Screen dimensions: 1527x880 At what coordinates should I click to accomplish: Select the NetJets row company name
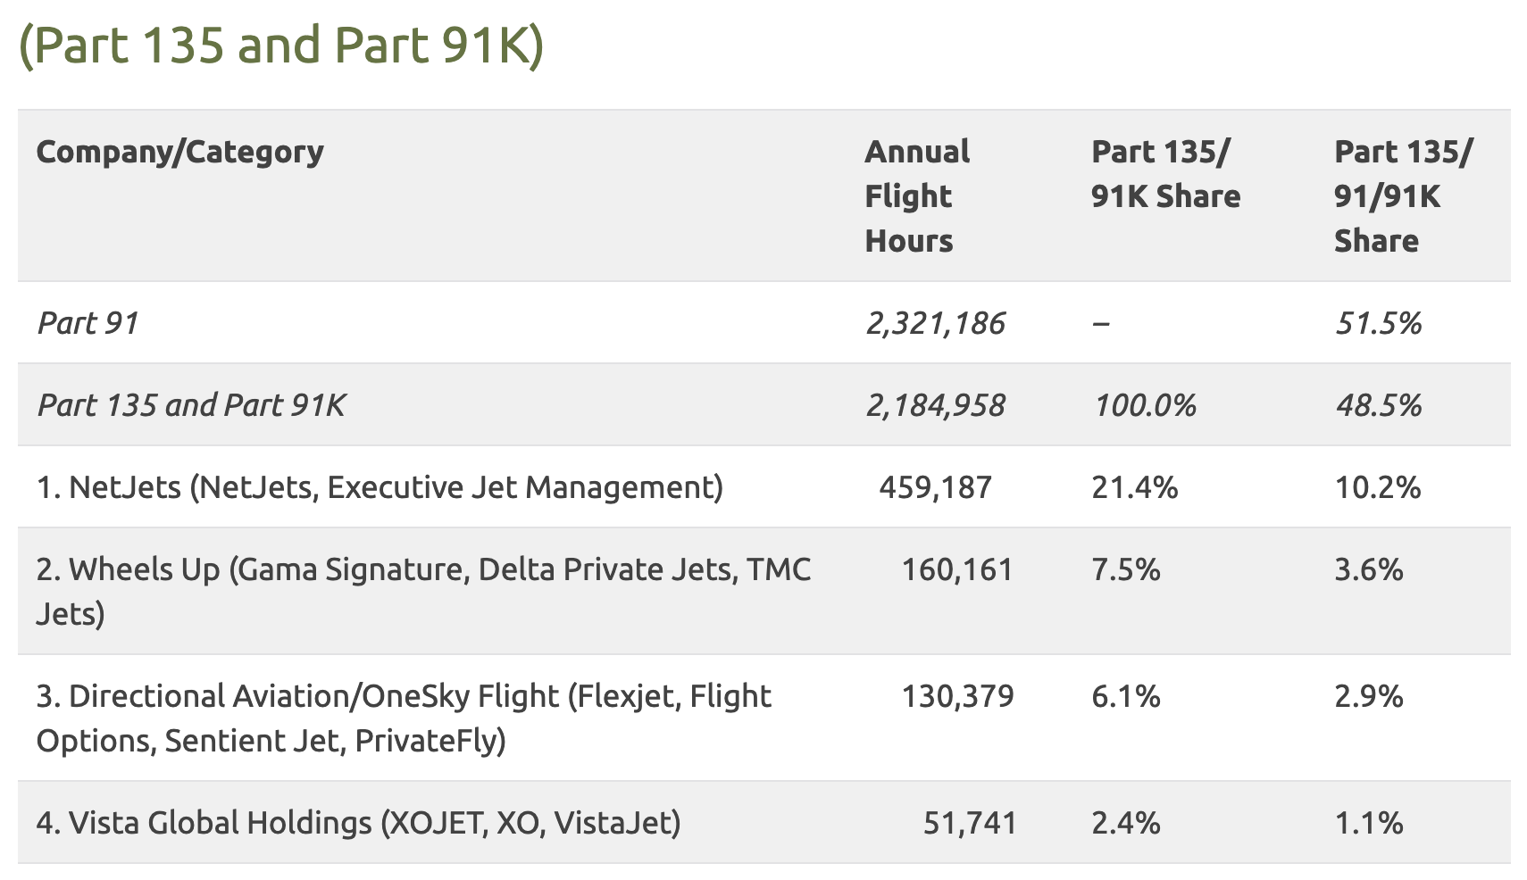(380, 487)
